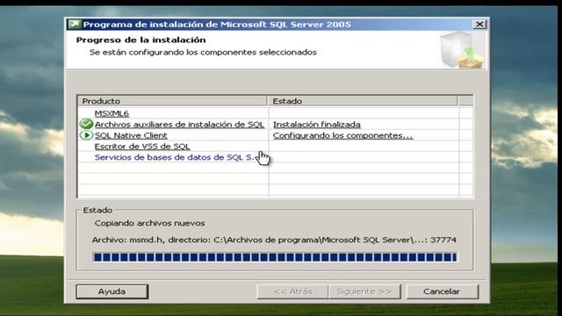
Task: Open Escritor de VSS de SQL link
Action: coord(142,147)
